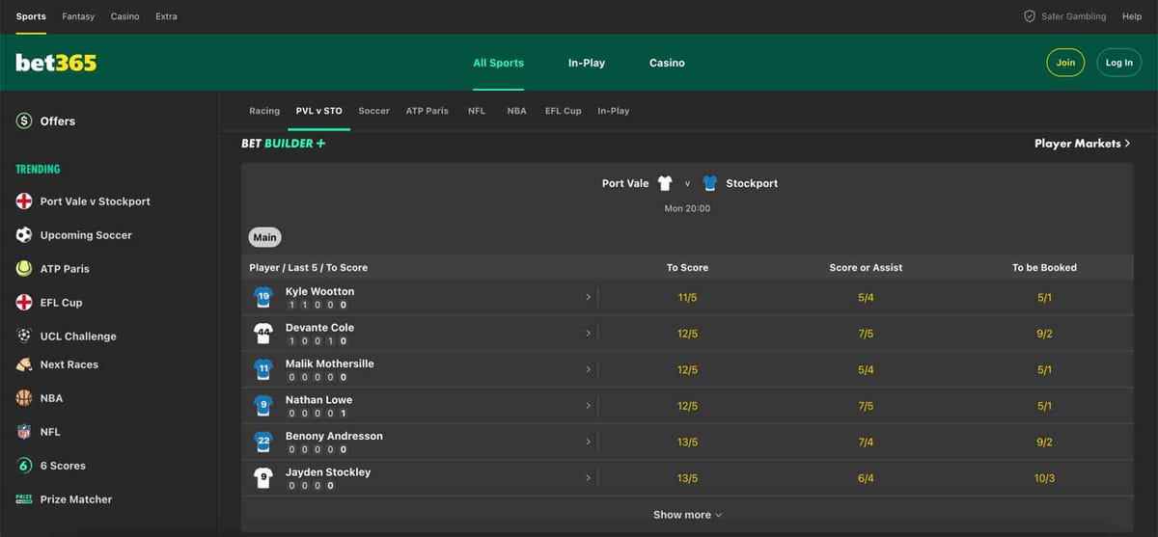Select the Main filter pill

pyautogui.click(x=264, y=237)
